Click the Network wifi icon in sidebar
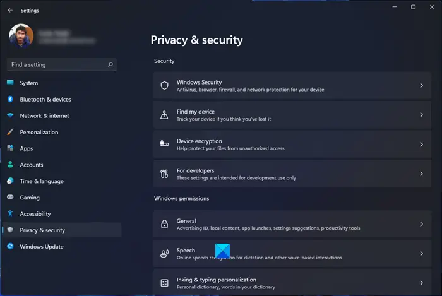The height and width of the screenshot is (296, 442). tap(10, 115)
